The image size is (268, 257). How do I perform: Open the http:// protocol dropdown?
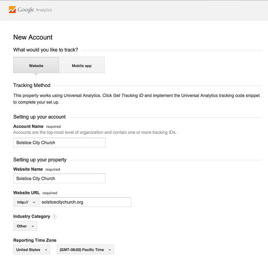tap(26, 202)
